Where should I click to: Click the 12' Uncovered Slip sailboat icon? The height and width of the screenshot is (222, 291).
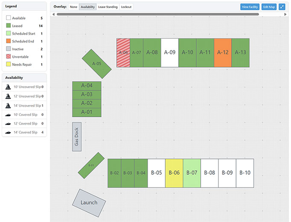pyautogui.click(x=8, y=96)
